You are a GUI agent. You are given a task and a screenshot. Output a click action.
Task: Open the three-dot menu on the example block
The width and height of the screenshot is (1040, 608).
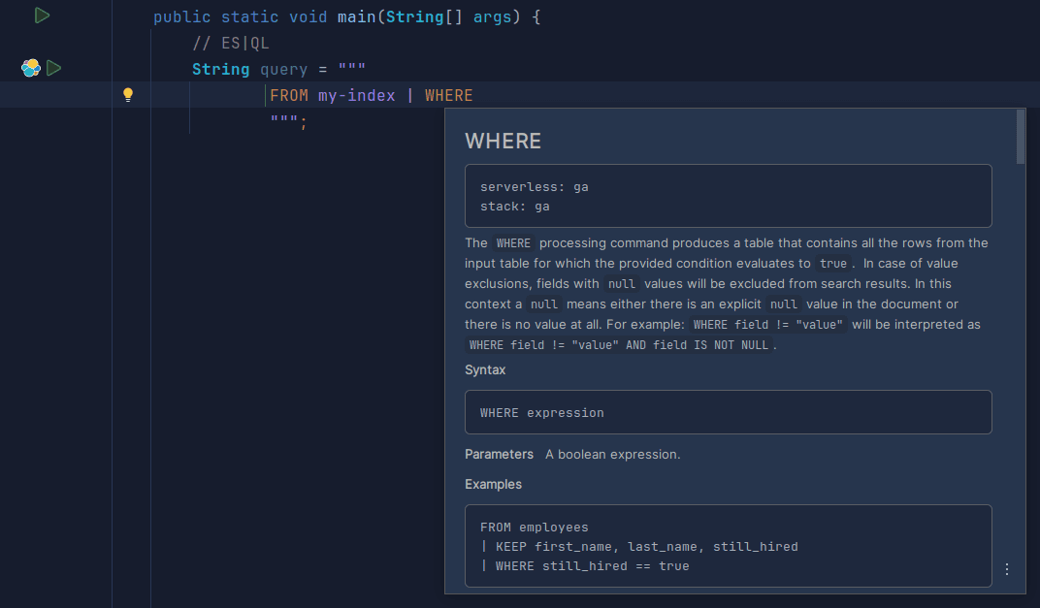tap(1006, 569)
